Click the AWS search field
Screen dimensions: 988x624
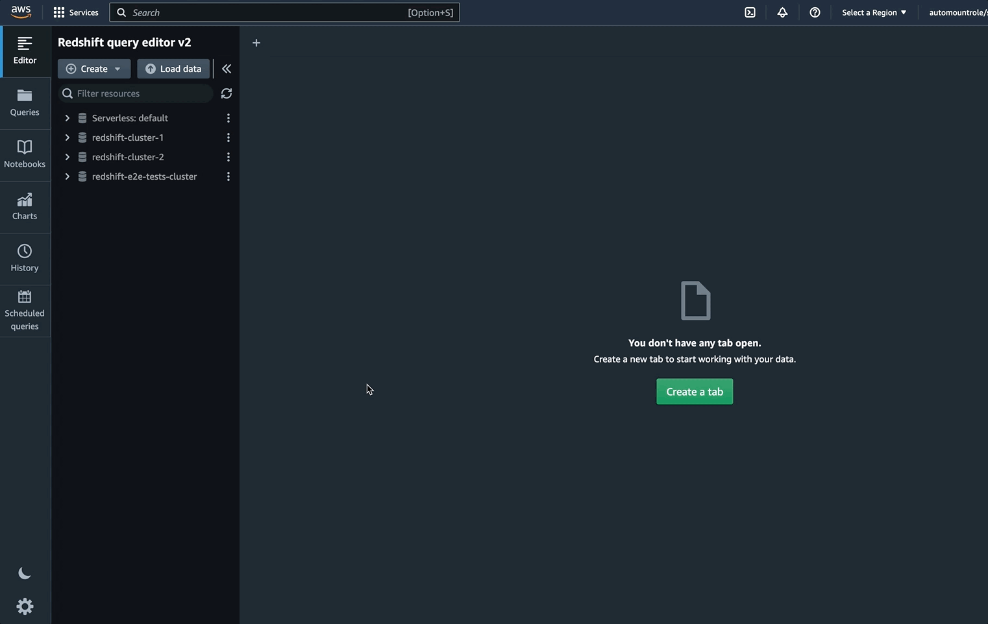click(284, 12)
